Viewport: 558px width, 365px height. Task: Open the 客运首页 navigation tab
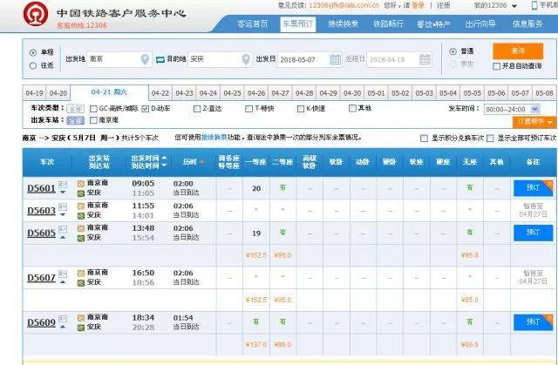click(252, 24)
